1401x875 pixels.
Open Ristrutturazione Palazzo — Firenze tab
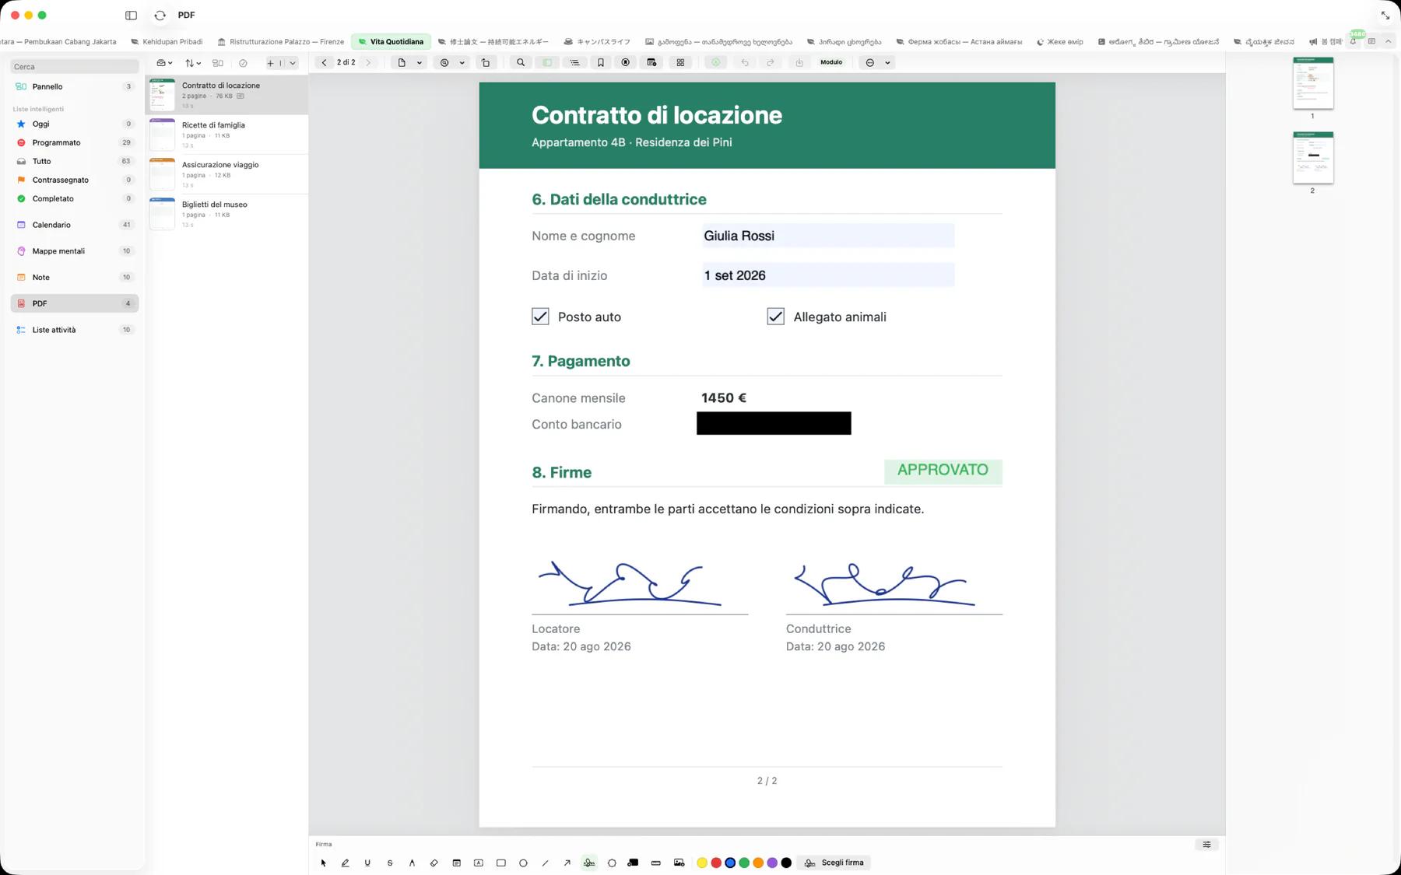click(281, 42)
